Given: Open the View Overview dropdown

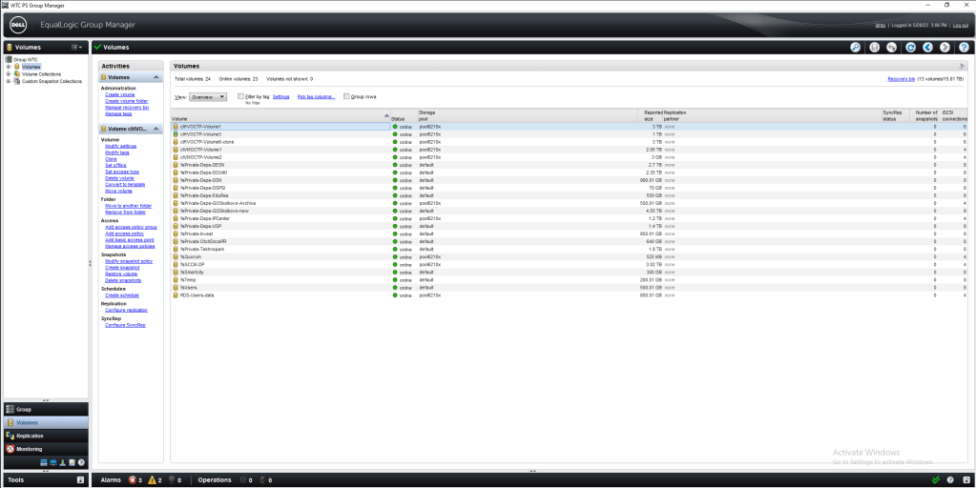Looking at the screenshot, I should [207, 96].
